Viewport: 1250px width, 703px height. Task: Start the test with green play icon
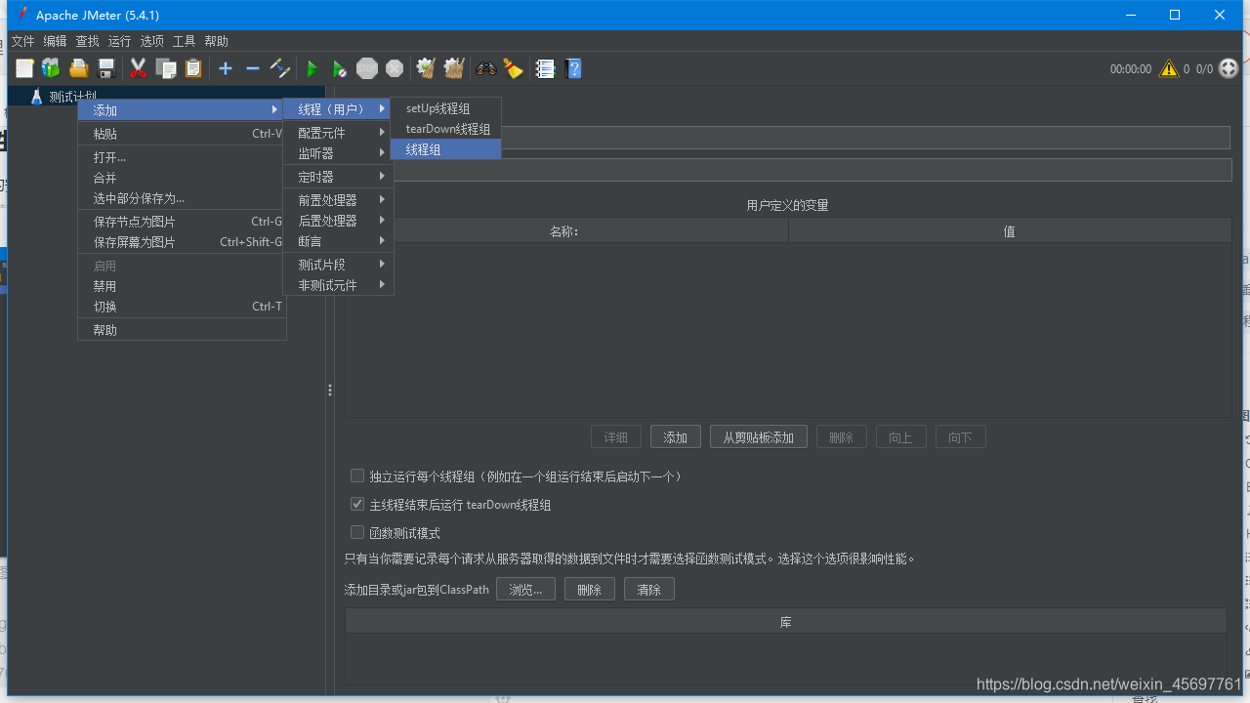tap(312, 68)
